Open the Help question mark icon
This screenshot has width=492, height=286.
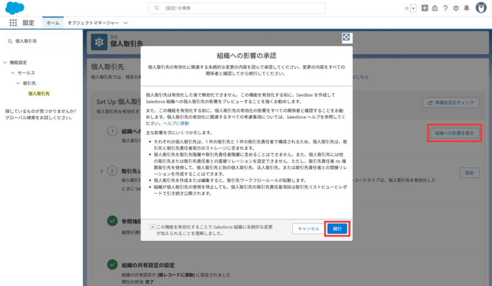(445, 8)
